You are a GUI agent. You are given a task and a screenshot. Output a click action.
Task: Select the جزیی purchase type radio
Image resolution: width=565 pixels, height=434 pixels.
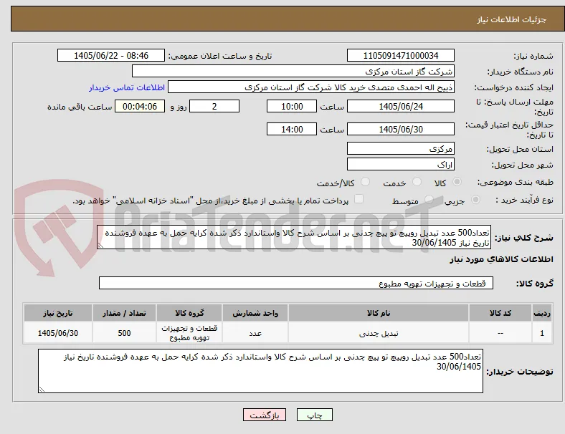pyautogui.click(x=475, y=199)
